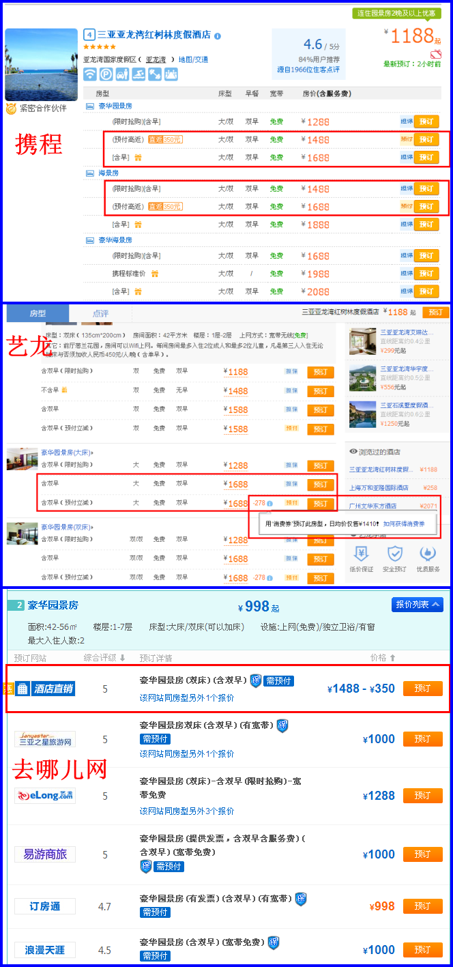Book the 易游商旅 ¥1000 offer
Image resolution: width=453 pixels, height=967 pixels.
pyautogui.click(x=423, y=854)
